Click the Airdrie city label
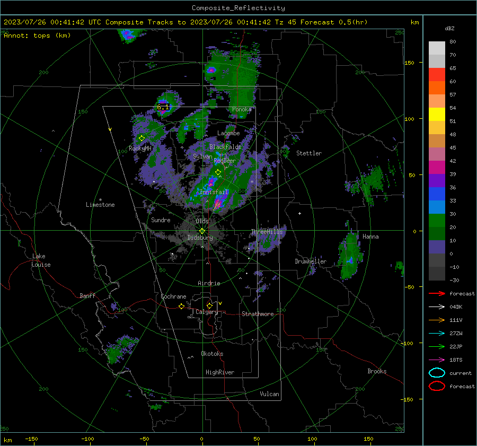This screenshot has width=477, height=446. click(209, 283)
